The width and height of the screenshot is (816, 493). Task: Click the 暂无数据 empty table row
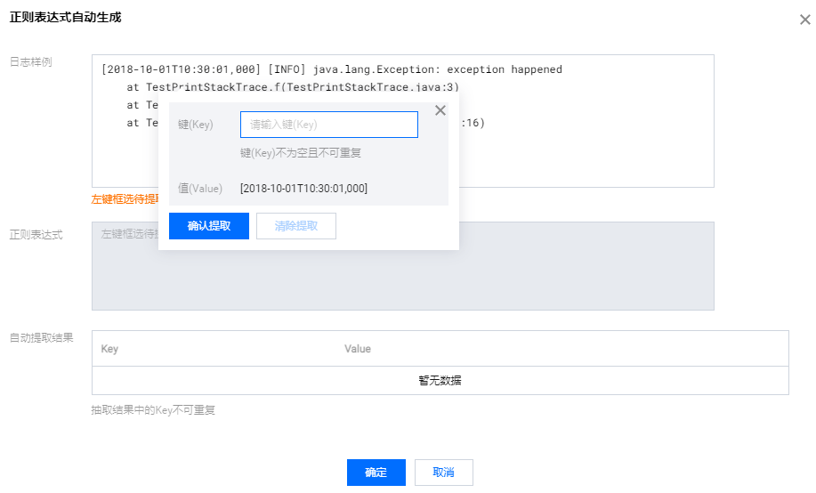(x=440, y=381)
